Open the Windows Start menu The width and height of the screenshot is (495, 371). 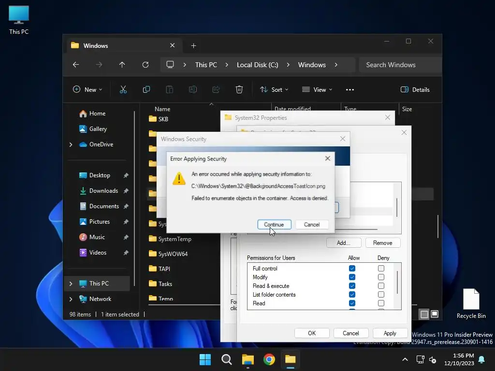tap(205, 359)
